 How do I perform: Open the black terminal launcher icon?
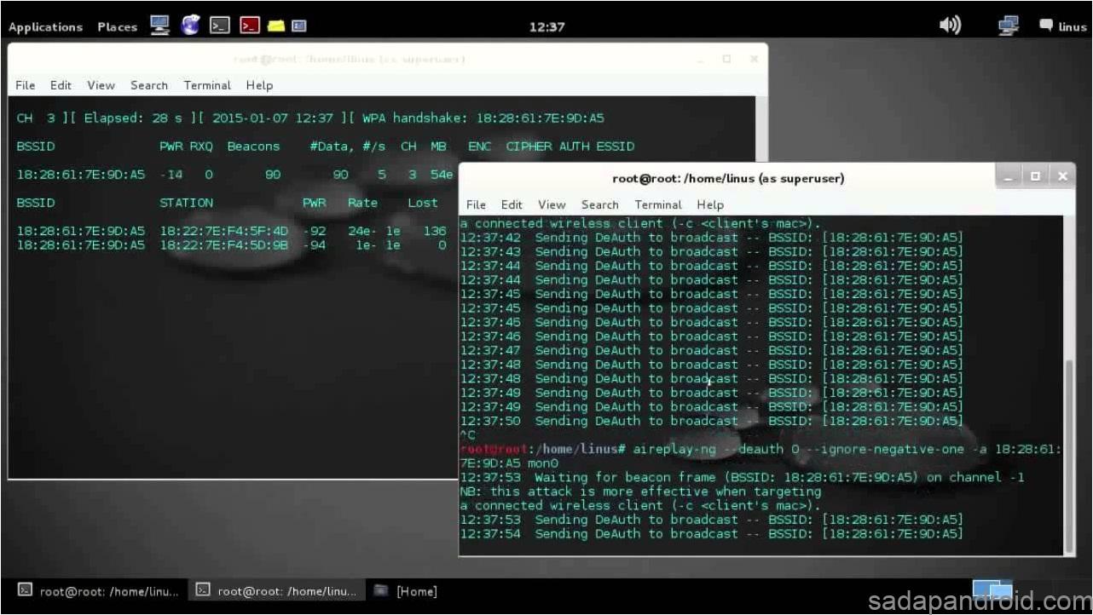click(x=220, y=26)
